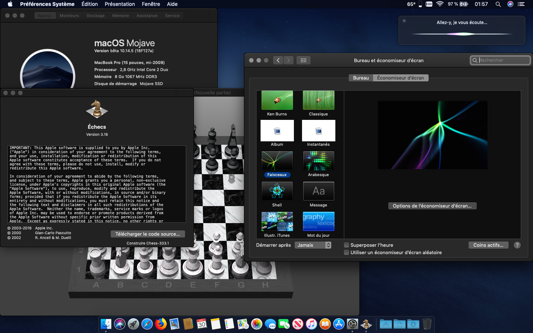533x333 pixels.
Task: Open the Fenêtre menu
Action: (x=151, y=4)
